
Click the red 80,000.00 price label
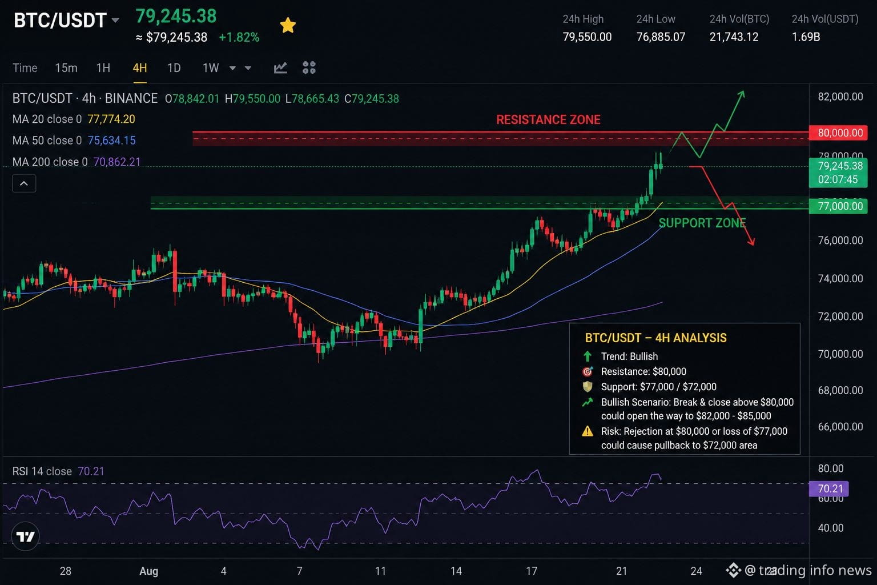[839, 133]
